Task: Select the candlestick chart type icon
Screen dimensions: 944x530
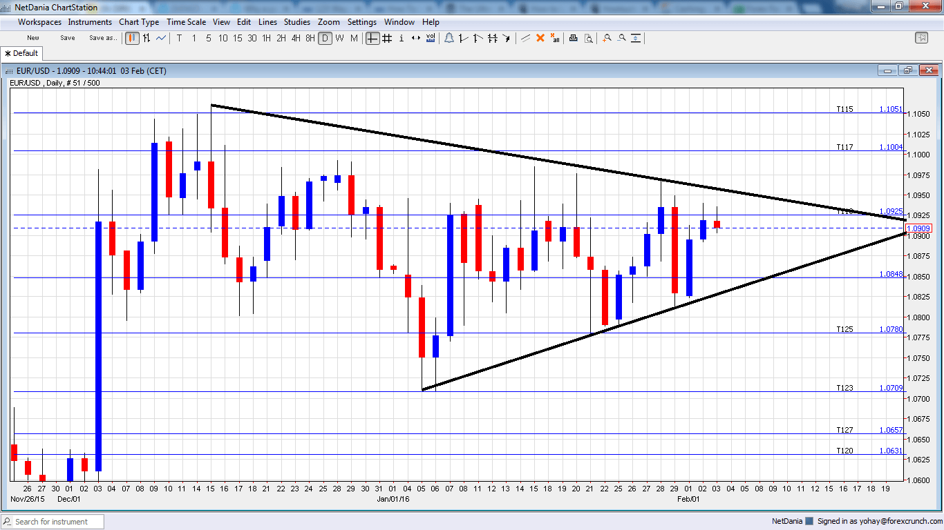Action: [x=132, y=39]
